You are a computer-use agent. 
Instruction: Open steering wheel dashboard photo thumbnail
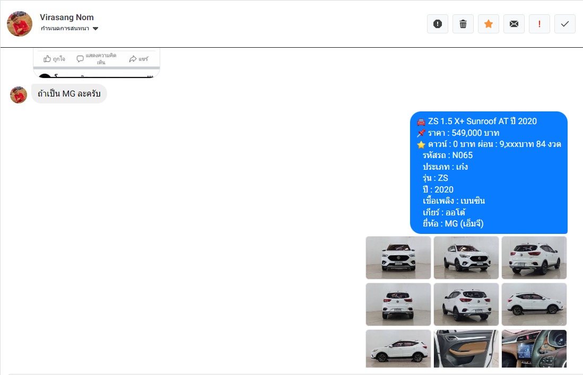(534, 348)
